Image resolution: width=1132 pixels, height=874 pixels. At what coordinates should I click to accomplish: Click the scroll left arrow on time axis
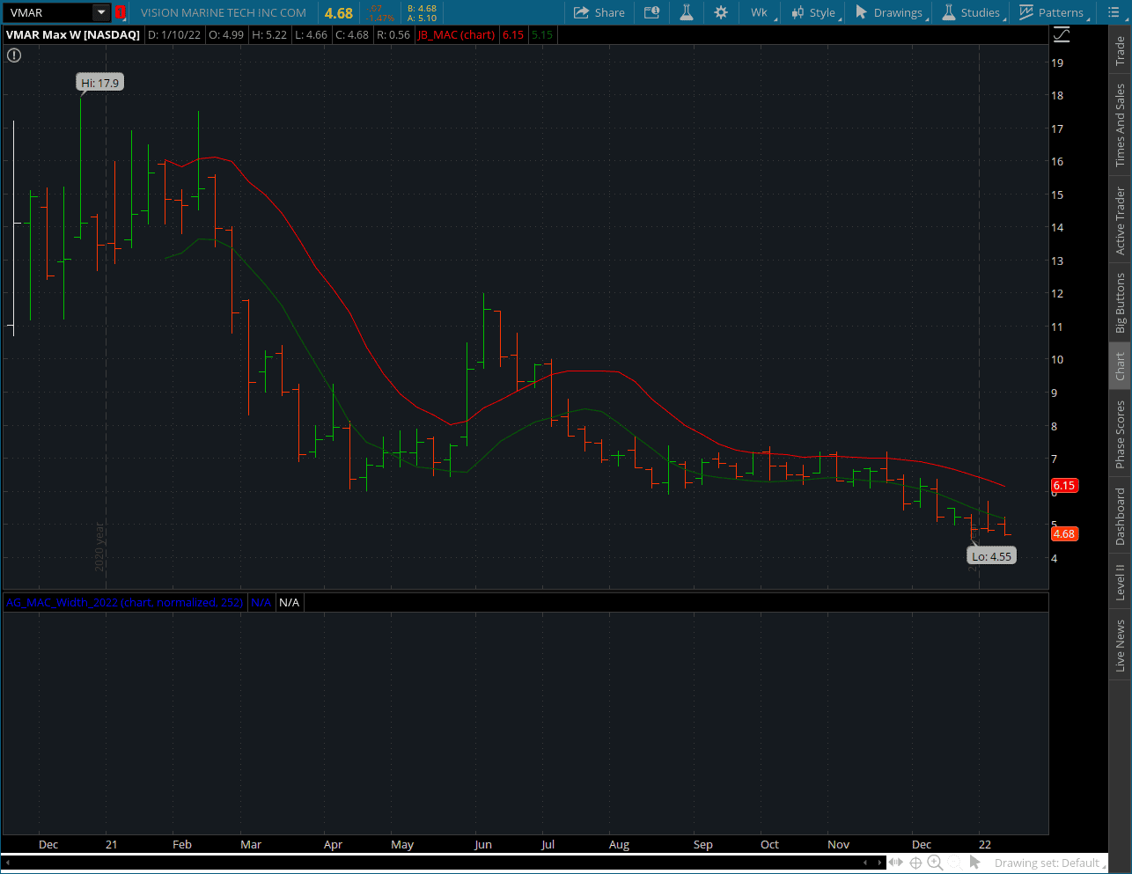click(x=865, y=863)
